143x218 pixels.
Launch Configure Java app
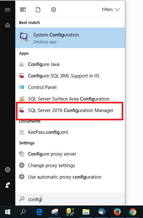coord(70,64)
